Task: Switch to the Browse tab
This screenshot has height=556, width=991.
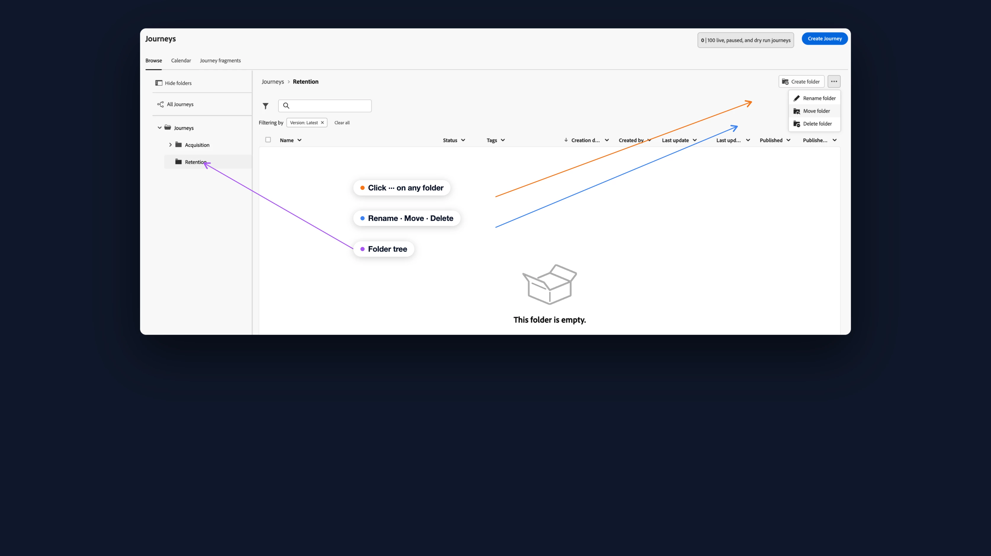Action: 153,60
